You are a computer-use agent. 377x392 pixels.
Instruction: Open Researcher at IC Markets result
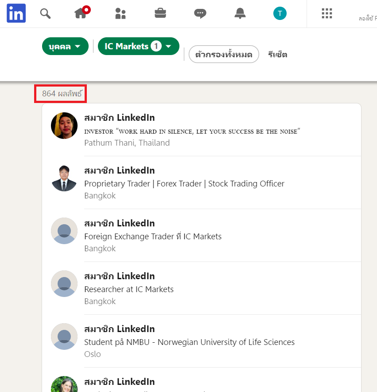119,276
